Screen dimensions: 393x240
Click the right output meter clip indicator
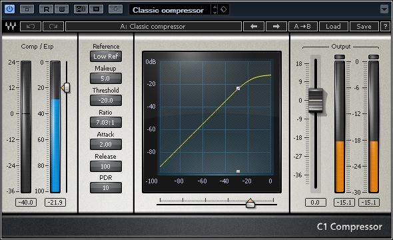coord(374,57)
